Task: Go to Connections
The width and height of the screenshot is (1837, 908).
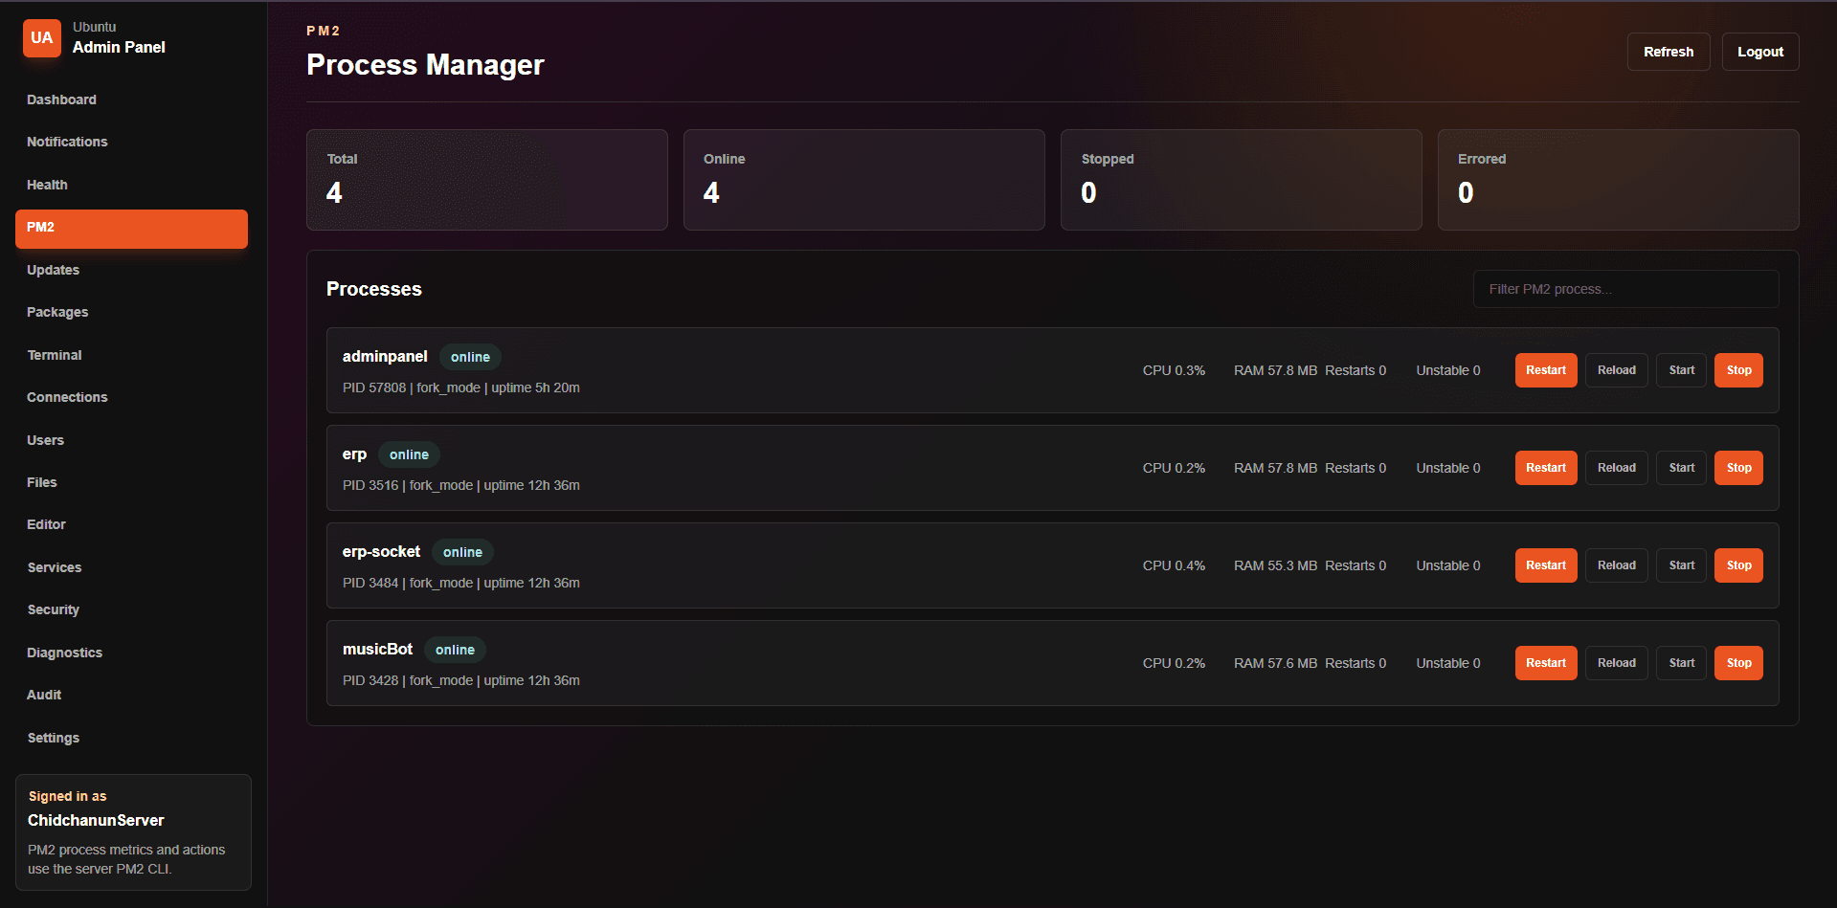Action: click(67, 397)
